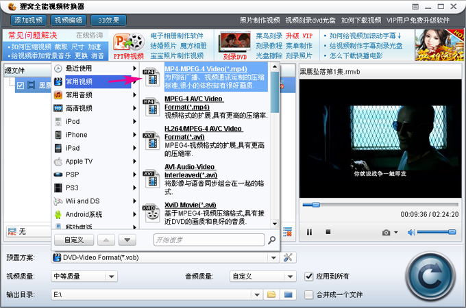Open the 照片制作视频 link
The width and height of the screenshot is (466, 308).
coord(260,20)
